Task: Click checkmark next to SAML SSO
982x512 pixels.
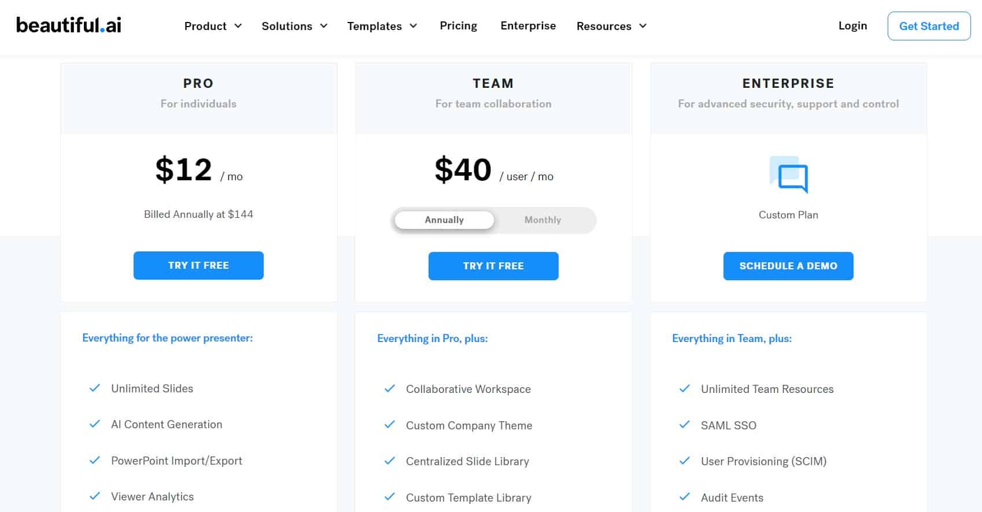Action: [x=685, y=425]
